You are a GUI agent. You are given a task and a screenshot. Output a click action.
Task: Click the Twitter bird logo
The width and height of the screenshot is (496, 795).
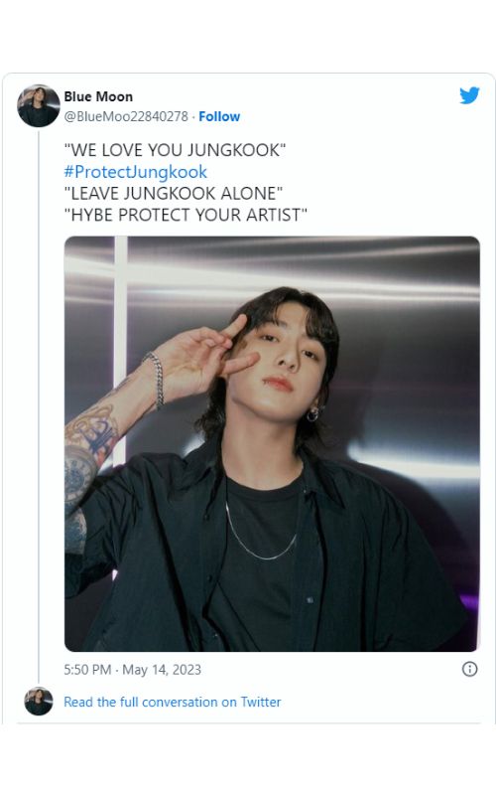(469, 94)
